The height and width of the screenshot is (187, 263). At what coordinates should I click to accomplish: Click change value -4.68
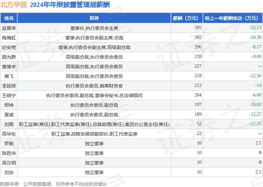tap(256, 95)
